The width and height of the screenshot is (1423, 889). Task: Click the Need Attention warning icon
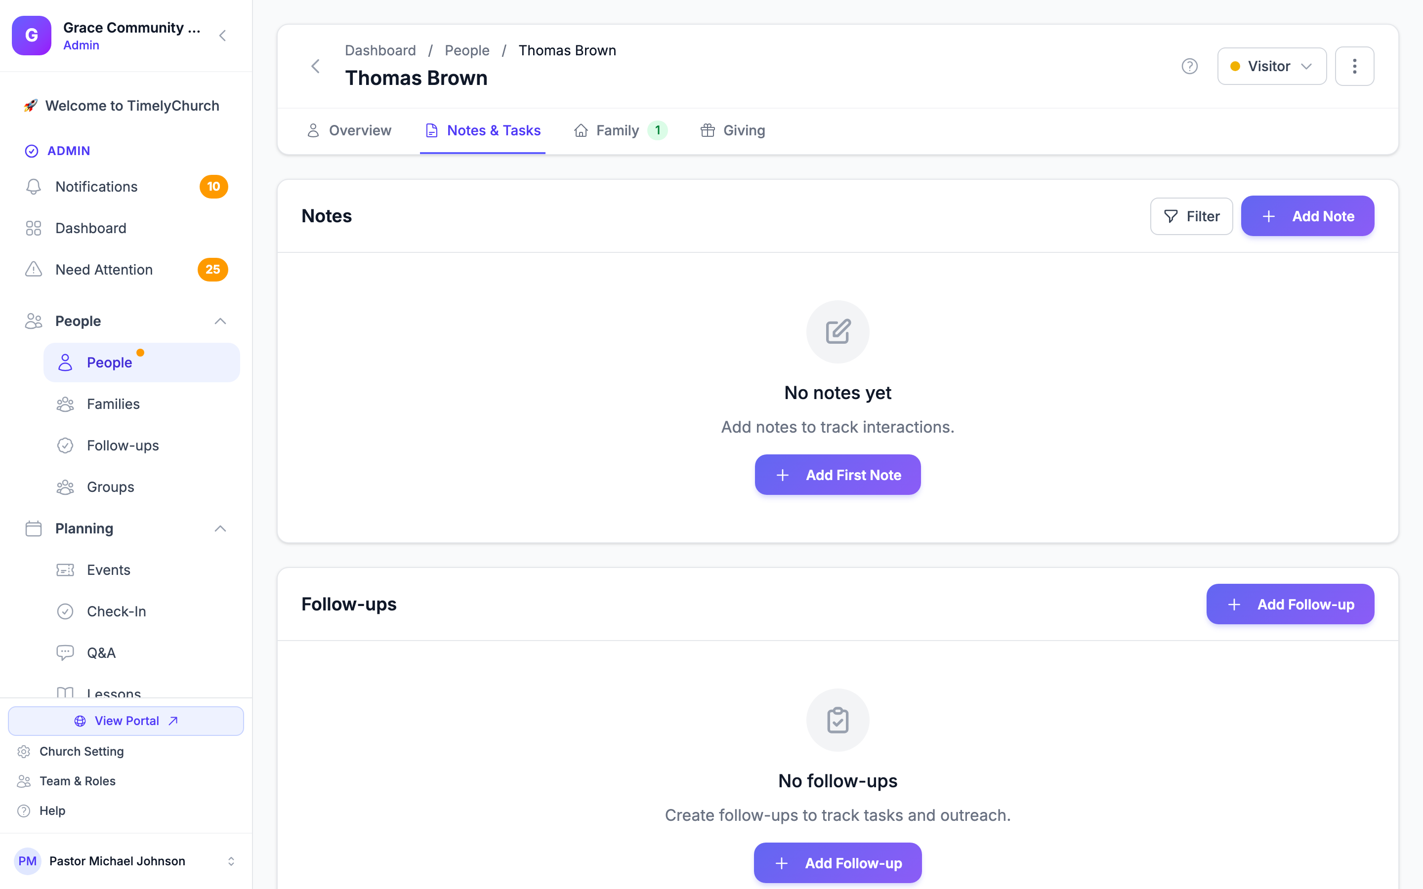coord(34,269)
